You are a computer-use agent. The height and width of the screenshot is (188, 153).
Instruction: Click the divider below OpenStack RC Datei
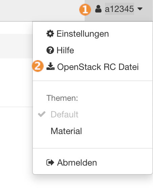(93, 81)
